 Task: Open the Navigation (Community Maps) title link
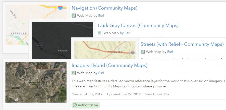104,8
